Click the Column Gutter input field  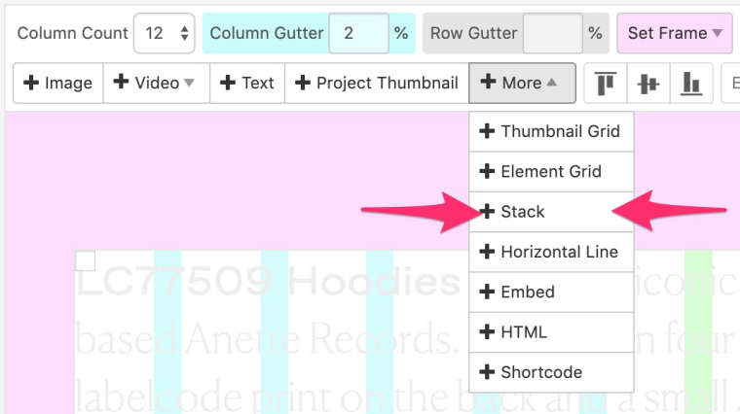tap(358, 33)
